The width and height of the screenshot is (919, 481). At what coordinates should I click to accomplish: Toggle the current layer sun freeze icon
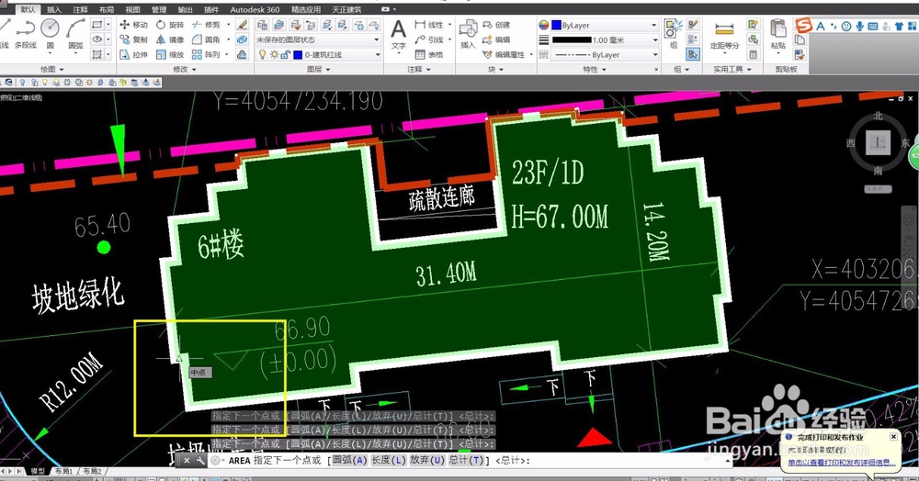click(x=273, y=54)
